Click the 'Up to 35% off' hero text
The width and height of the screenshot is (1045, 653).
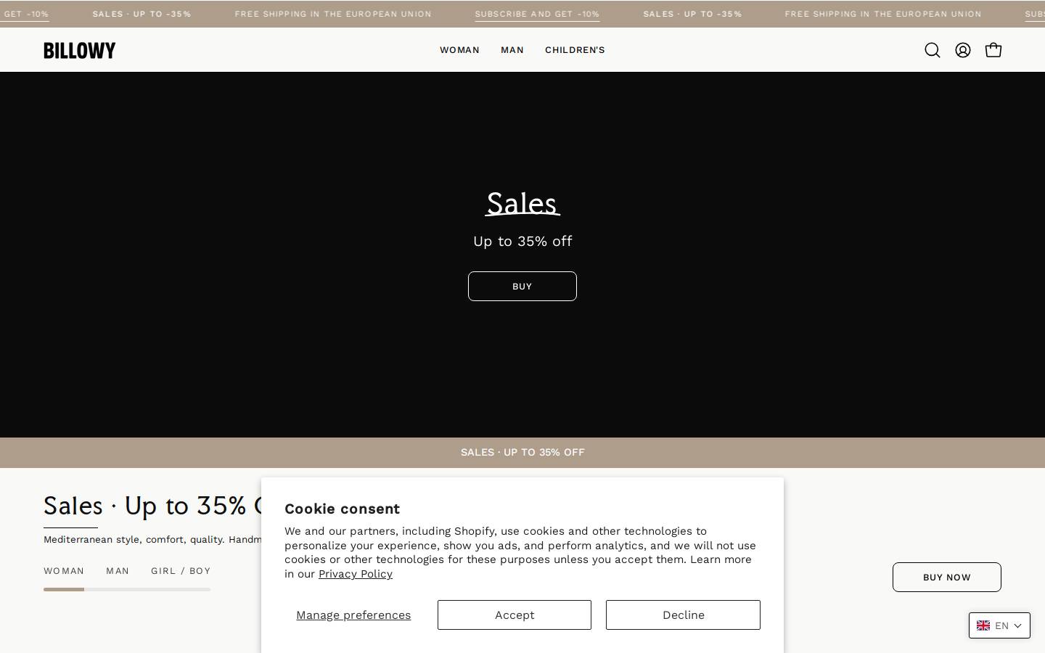pyautogui.click(x=522, y=241)
